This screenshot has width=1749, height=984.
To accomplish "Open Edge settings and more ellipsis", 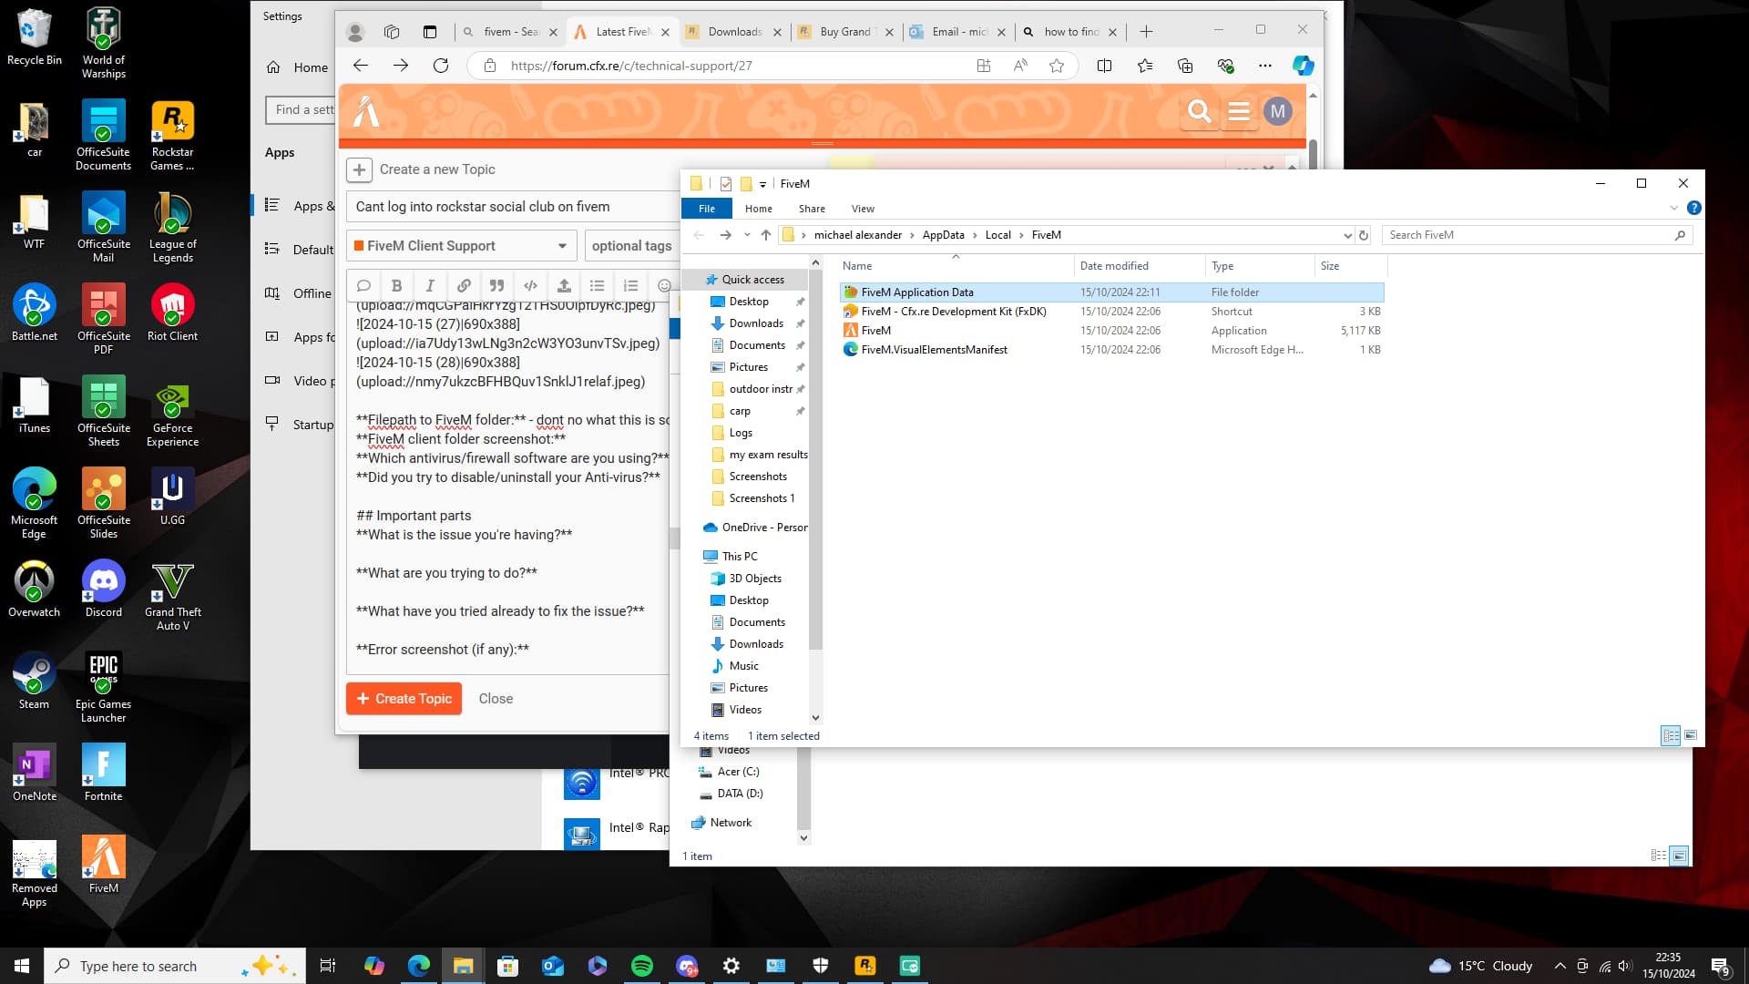I will [1264, 66].
